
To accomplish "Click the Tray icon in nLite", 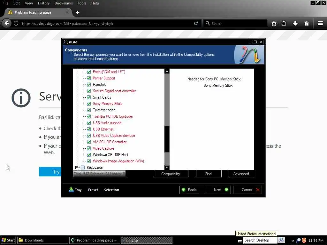I will tap(71, 189).
